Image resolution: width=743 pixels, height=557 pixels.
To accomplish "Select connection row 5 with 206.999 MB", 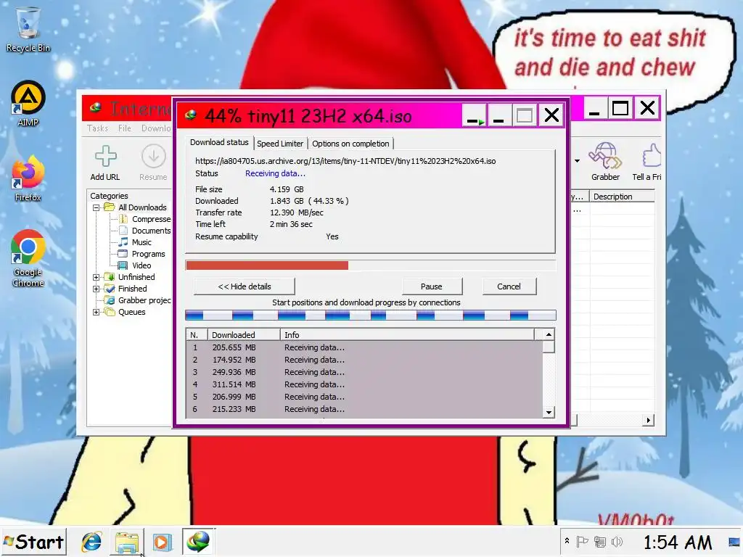I will coord(364,397).
